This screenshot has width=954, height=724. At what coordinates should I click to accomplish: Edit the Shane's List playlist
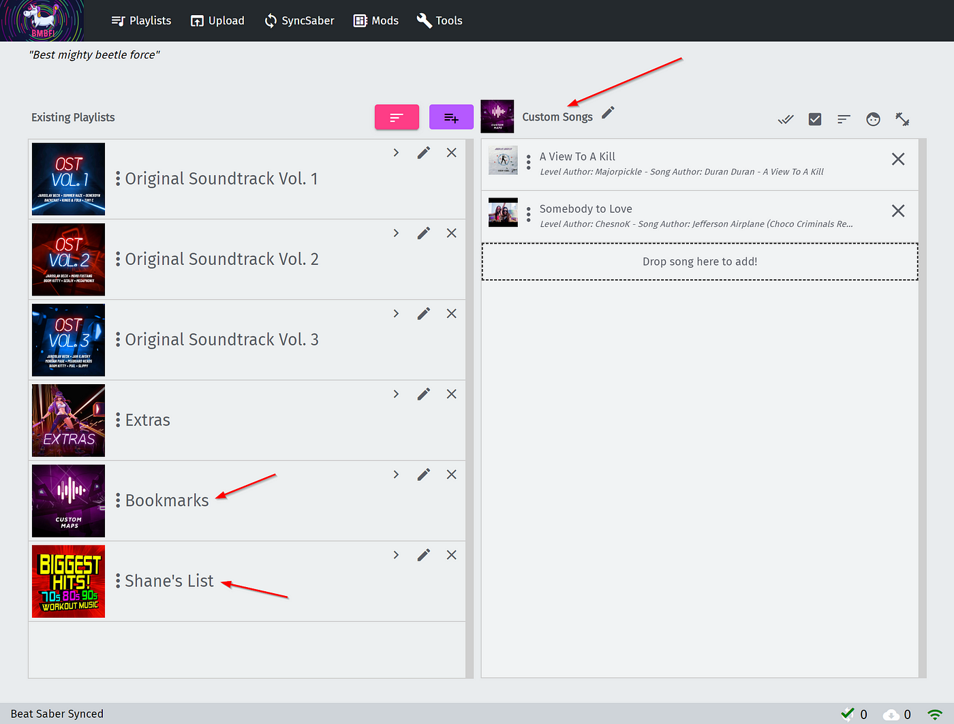pos(424,555)
